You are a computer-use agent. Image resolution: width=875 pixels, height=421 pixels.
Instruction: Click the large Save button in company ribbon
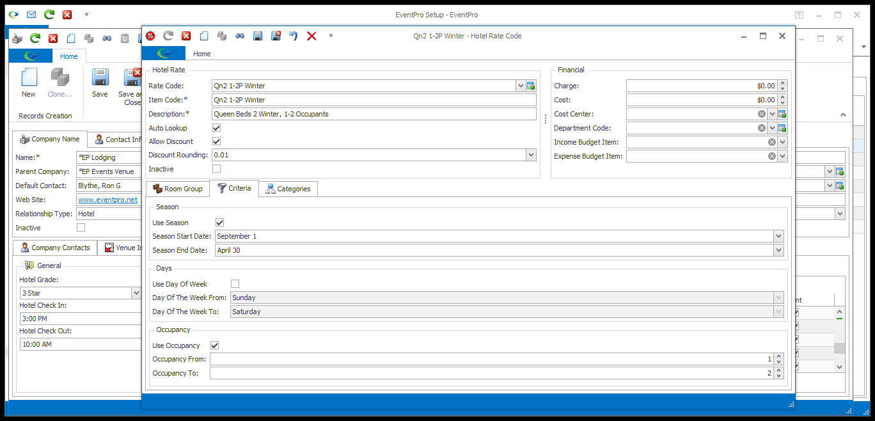click(x=100, y=83)
